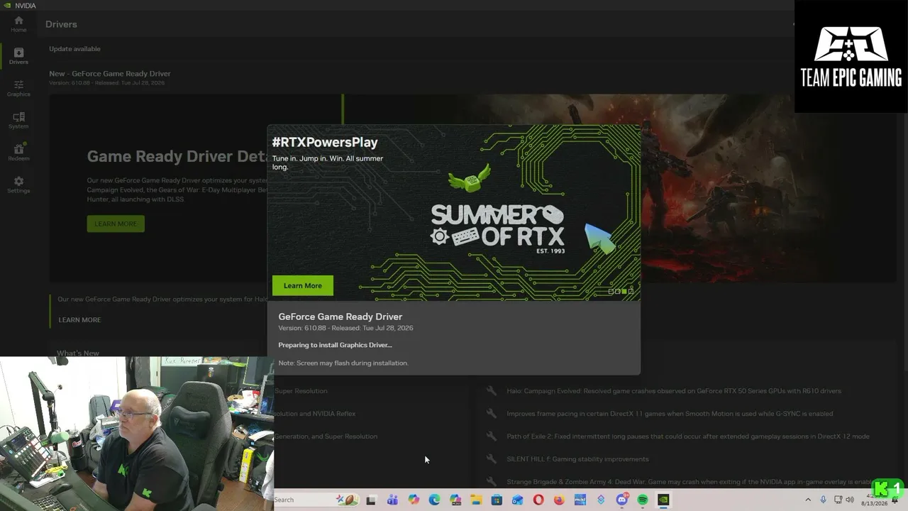Open Microsoft Teams from the taskbar
Screen dimensions: 908x511
pyautogui.click(x=392, y=500)
